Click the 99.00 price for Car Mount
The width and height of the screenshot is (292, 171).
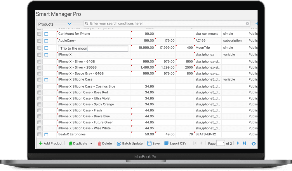click(x=149, y=34)
